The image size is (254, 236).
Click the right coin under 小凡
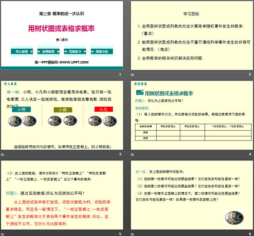tap(110, 121)
